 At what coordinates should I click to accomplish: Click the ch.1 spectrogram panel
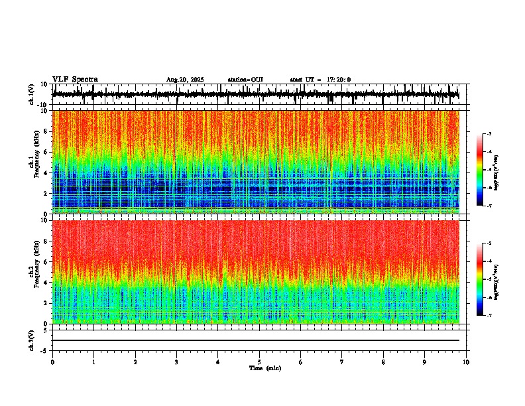[x=255, y=162]
